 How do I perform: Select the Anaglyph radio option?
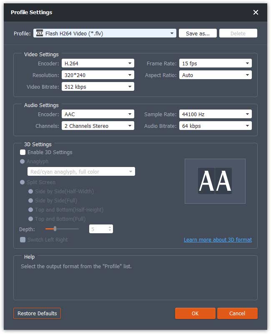[23, 162]
